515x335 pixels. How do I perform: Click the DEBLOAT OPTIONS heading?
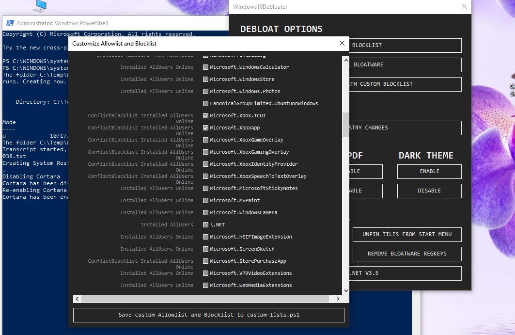pos(281,29)
